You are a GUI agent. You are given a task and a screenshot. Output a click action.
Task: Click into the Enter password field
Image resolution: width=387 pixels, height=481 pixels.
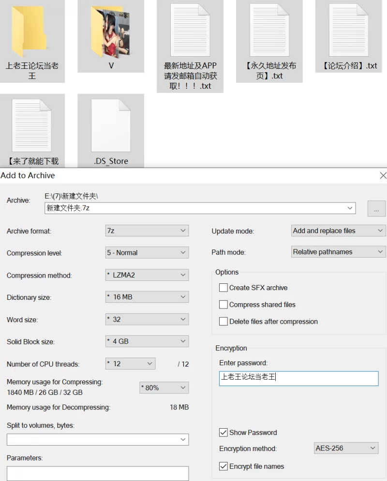[x=299, y=378]
